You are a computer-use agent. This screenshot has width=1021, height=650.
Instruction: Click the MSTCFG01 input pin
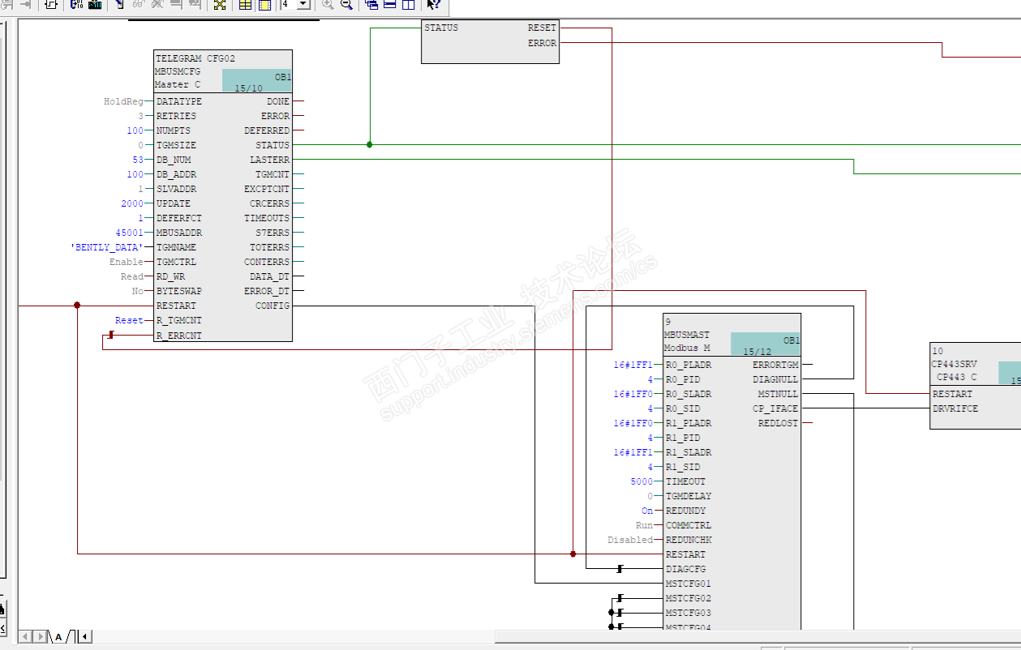(688, 584)
